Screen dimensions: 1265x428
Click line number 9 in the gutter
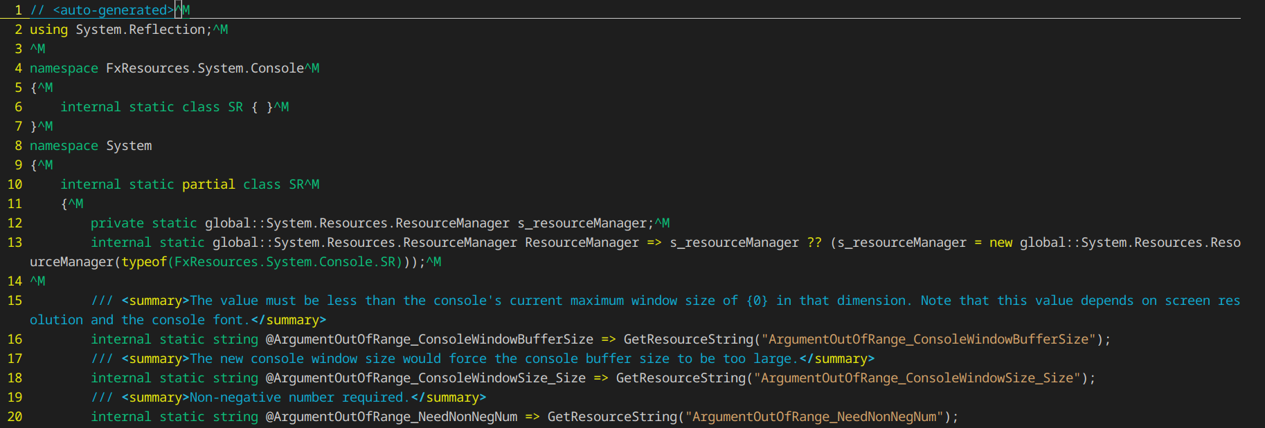pyautogui.click(x=19, y=165)
